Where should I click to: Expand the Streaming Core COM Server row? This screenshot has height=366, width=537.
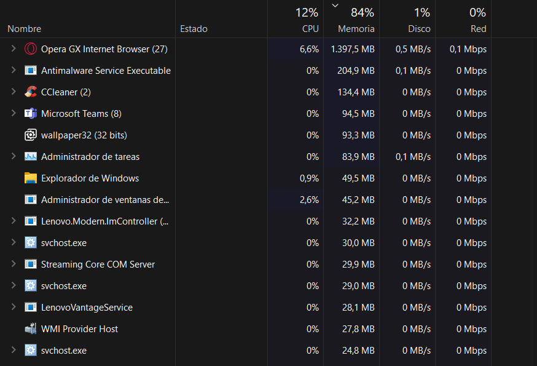coord(14,264)
